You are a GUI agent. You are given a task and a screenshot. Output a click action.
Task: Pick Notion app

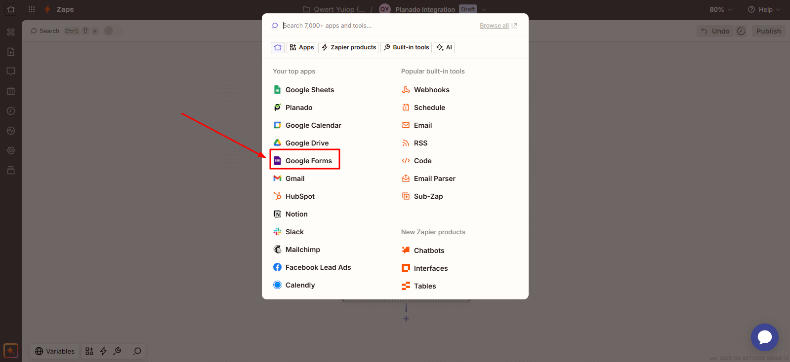click(291, 214)
